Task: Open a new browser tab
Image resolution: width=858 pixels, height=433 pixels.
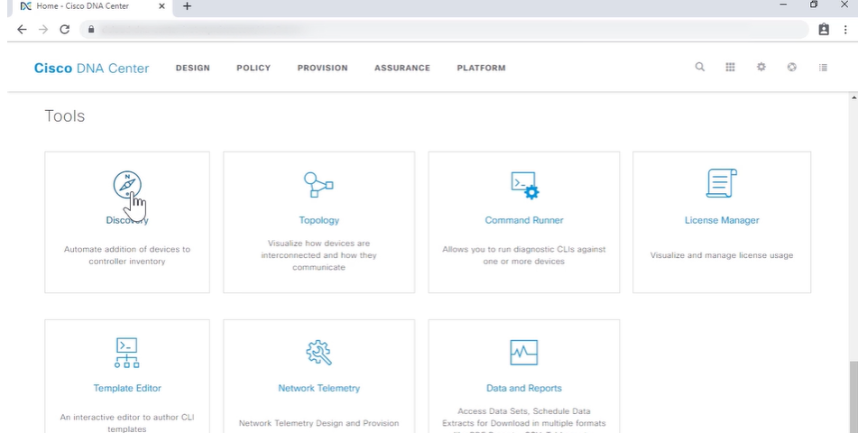Action: click(x=187, y=6)
